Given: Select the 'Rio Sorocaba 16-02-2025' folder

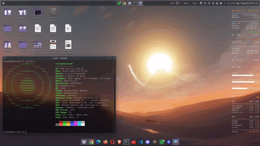Looking at the screenshot, I should pyautogui.click(x=38, y=47).
